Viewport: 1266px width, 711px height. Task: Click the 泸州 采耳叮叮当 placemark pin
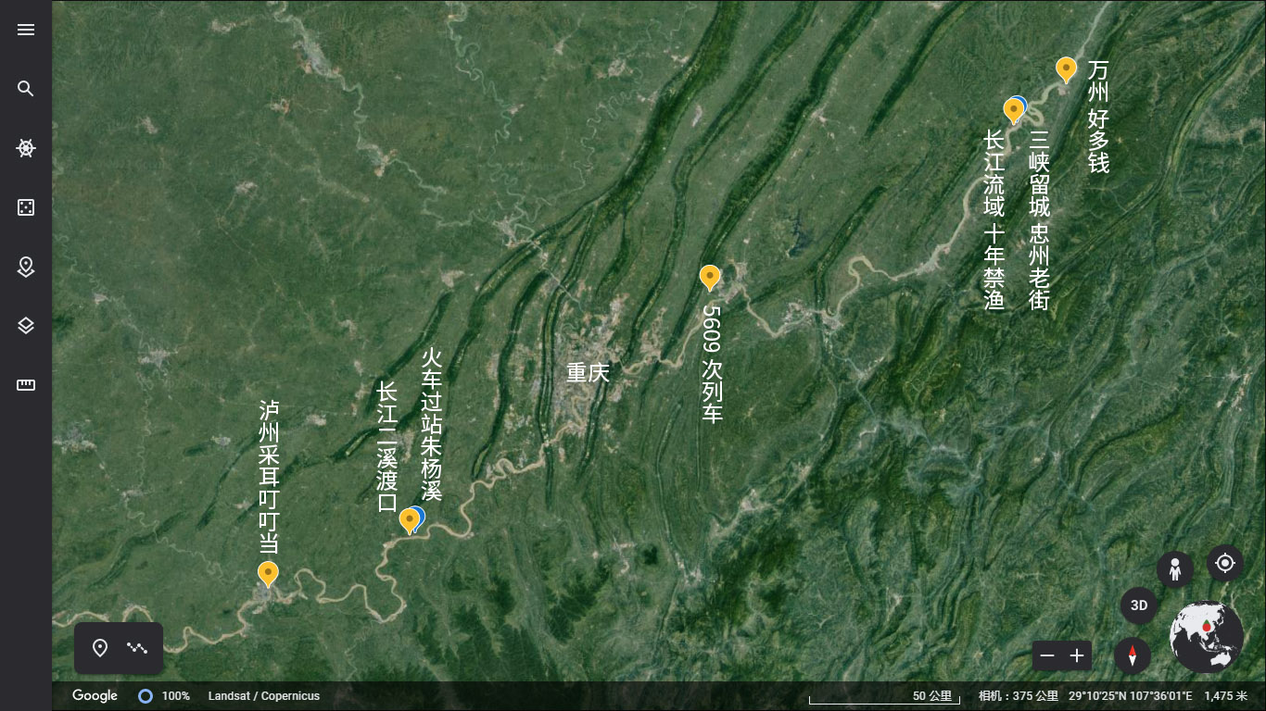268,574
